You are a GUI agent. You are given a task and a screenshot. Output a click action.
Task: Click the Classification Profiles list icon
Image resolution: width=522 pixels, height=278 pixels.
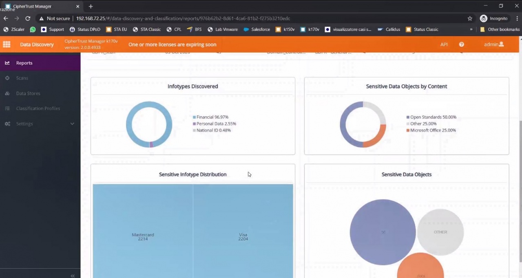pyautogui.click(x=7, y=108)
